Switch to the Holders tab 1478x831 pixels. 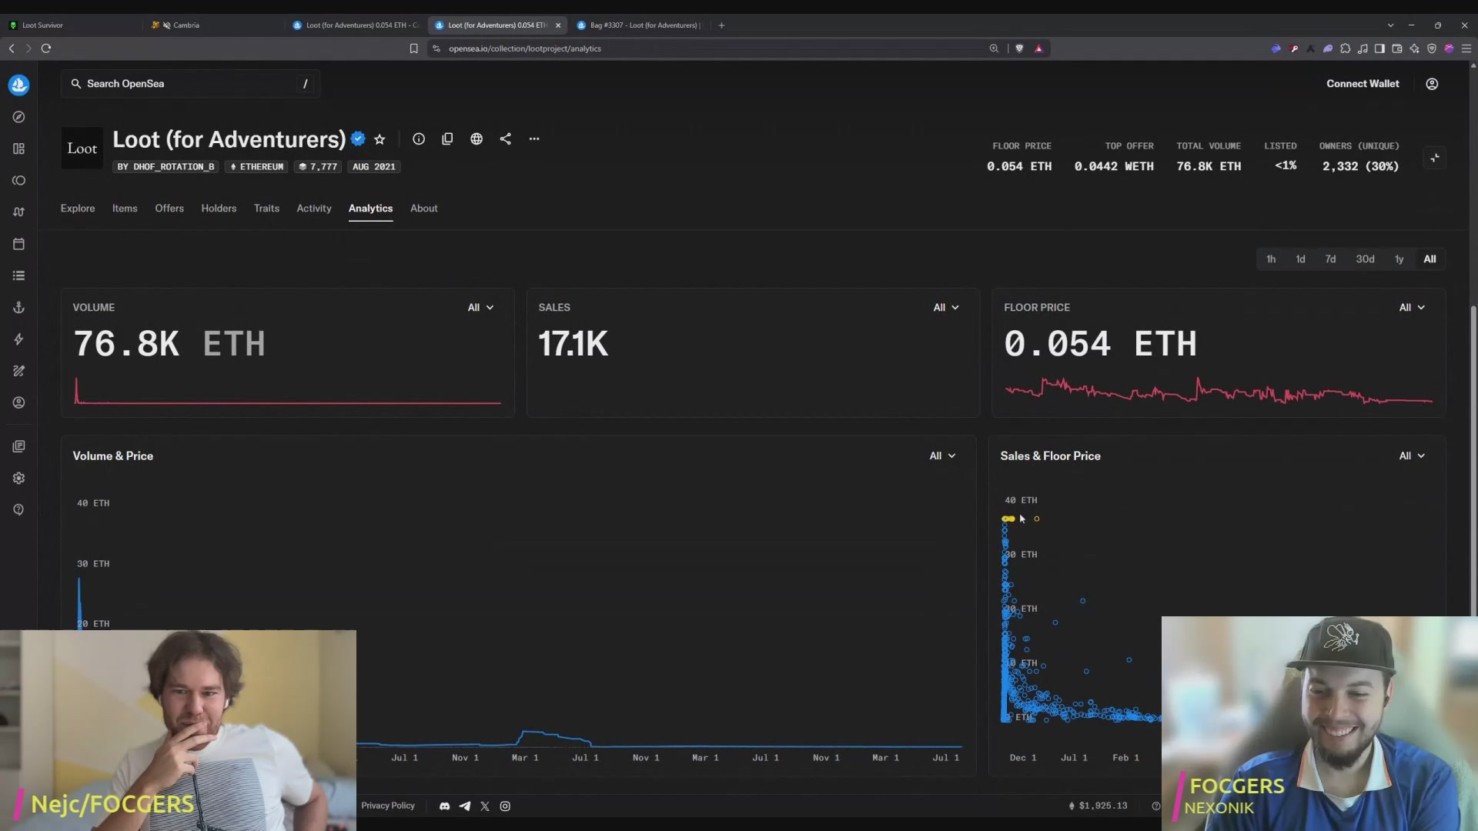tap(219, 209)
